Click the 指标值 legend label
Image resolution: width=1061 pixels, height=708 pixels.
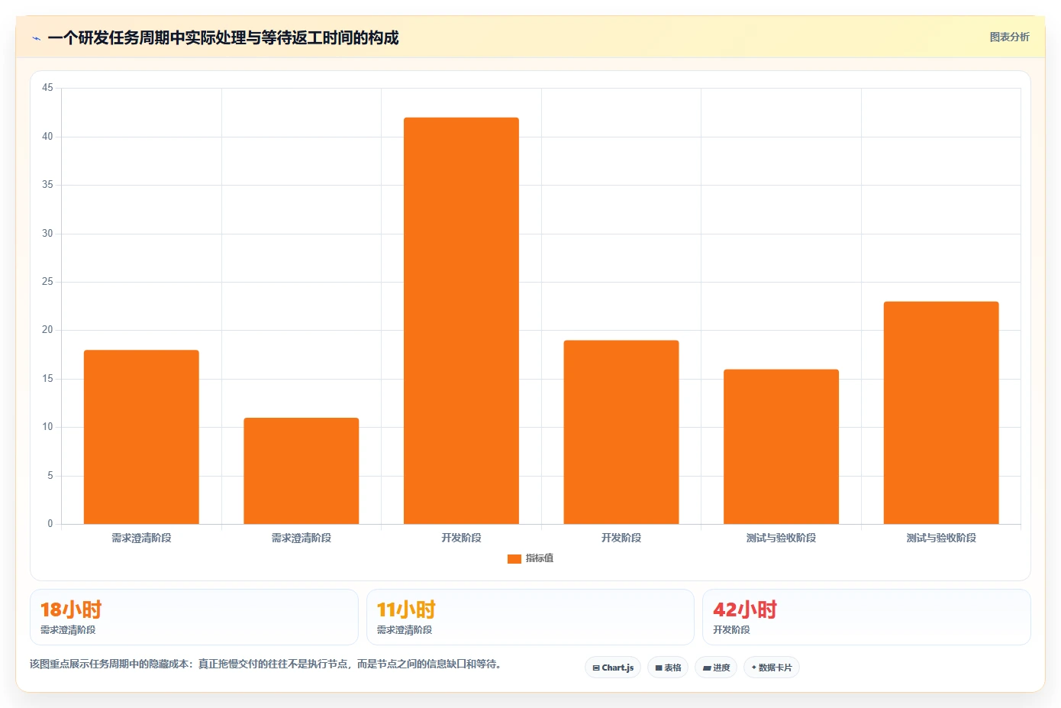(x=540, y=558)
